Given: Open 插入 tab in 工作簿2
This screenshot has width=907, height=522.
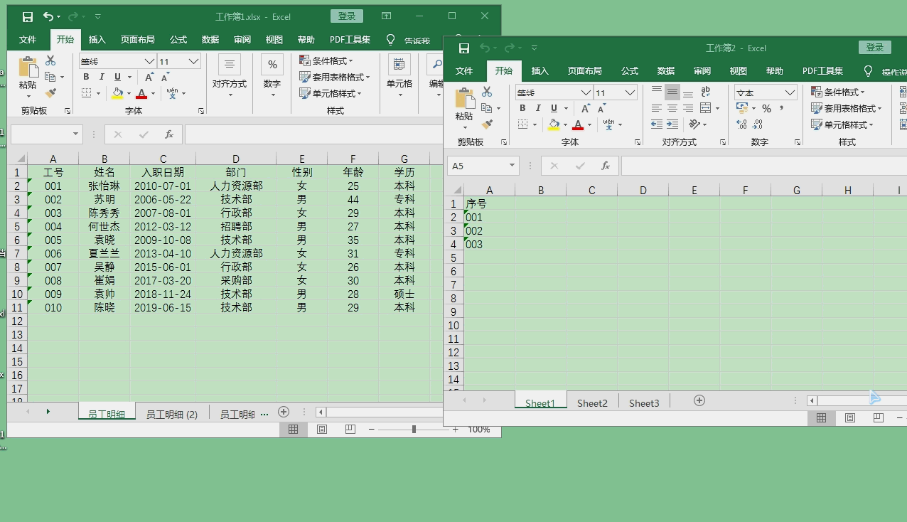Looking at the screenshot, I should click(x=540, y=70).
